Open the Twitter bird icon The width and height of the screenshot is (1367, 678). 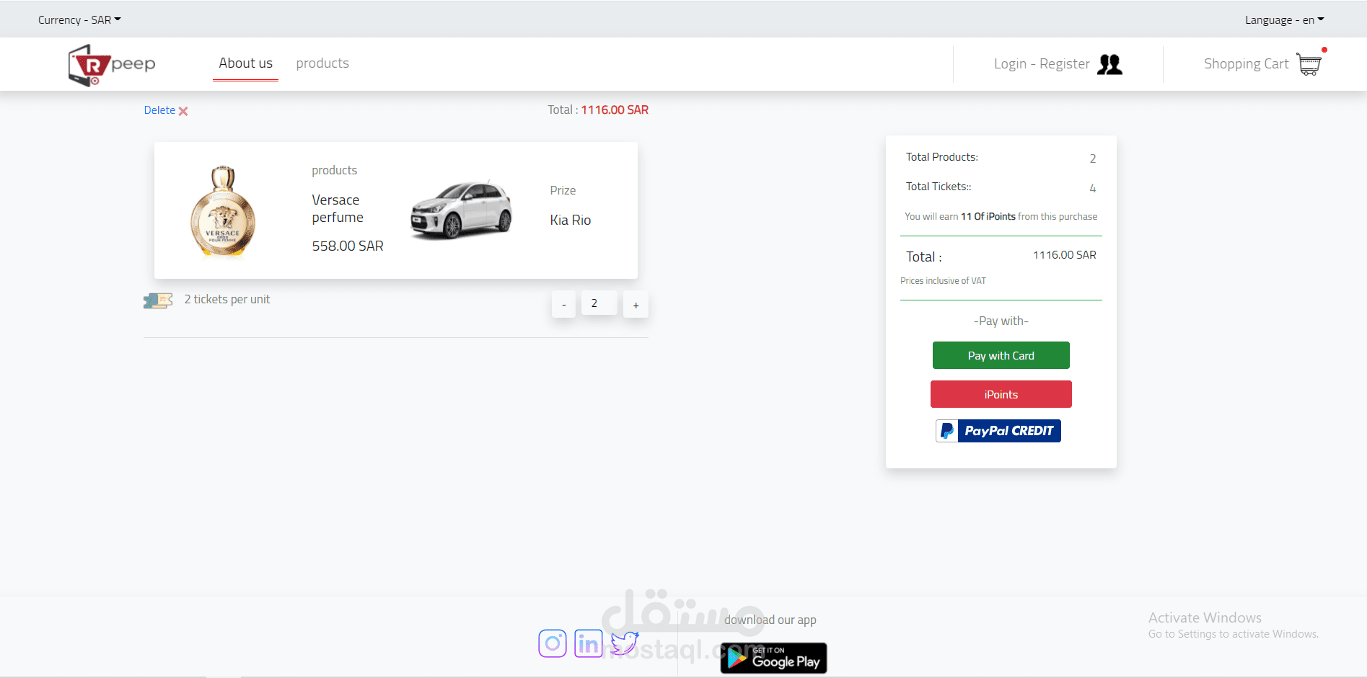point(625,642)
